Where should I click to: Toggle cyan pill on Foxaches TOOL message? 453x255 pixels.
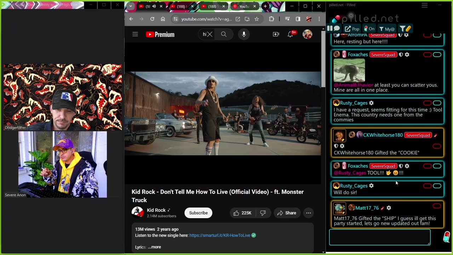[437, 166]
